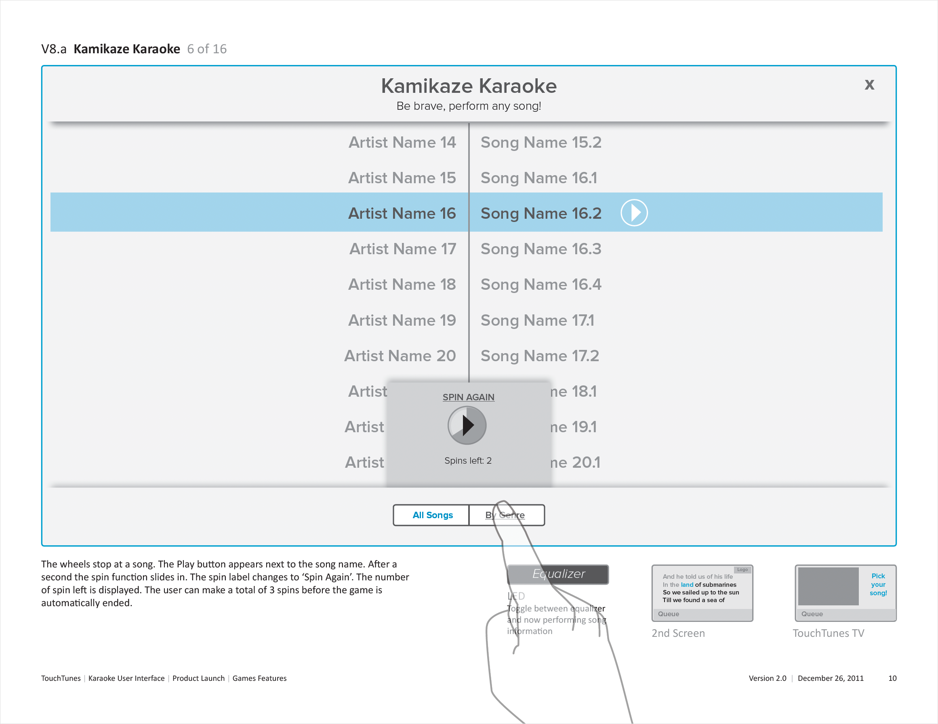Click the 'Pick your song!' text
The width and height of the screenshot is (938, 724).
tap(878, 584)
